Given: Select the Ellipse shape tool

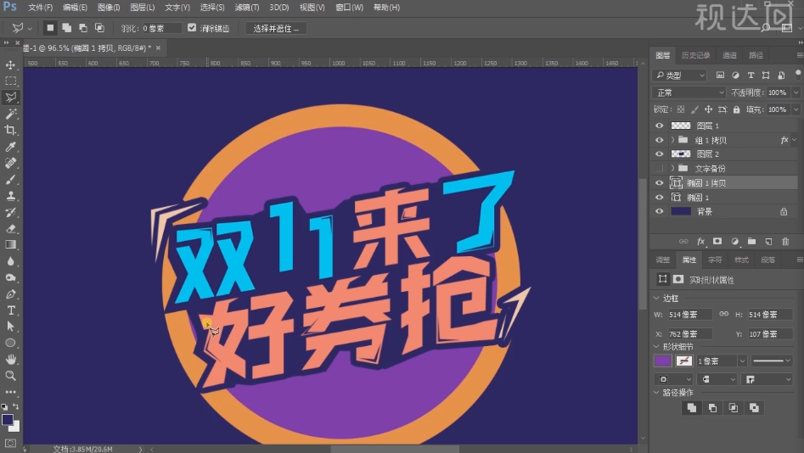Looking at the screenshot, I should [10, 343].
